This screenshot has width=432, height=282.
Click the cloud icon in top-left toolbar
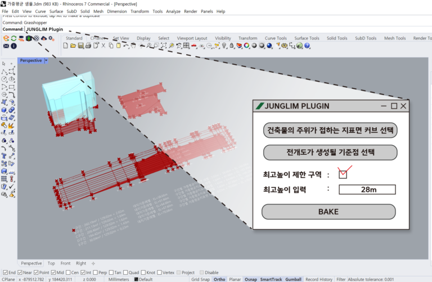click(x=43, y=38)
